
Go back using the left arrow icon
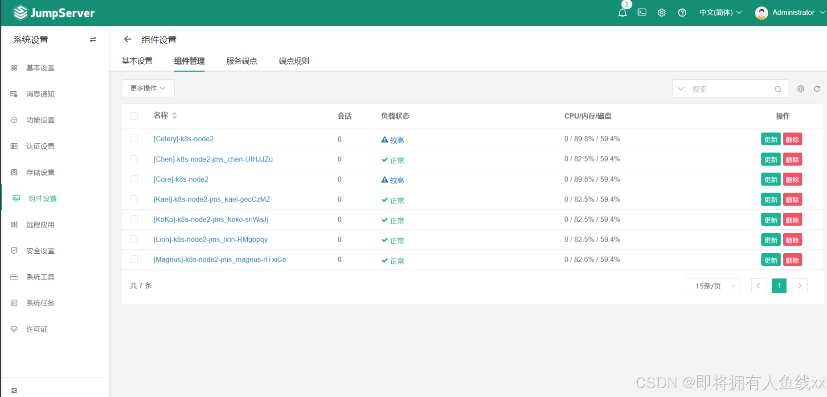pos(128,39)
